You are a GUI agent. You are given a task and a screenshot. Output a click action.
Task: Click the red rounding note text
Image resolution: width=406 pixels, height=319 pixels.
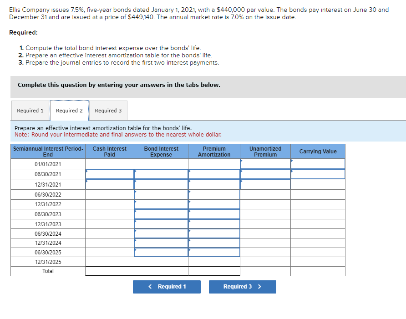pos(118,135)
